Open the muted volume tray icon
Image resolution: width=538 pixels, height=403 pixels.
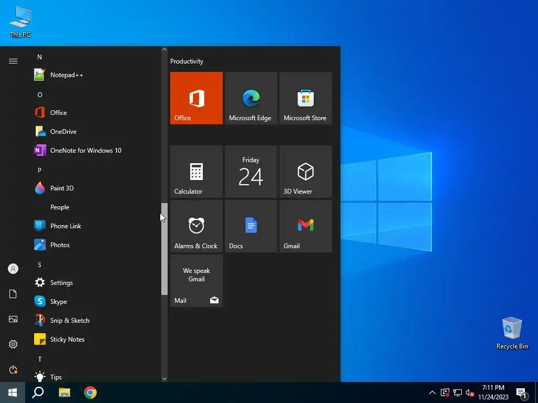tap(470, 393)
